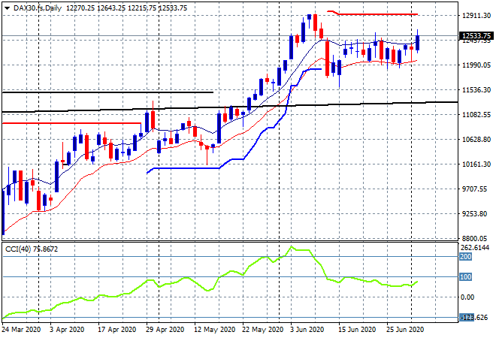Select the 29 Apr 2020 date label

(x=165, y=329)
